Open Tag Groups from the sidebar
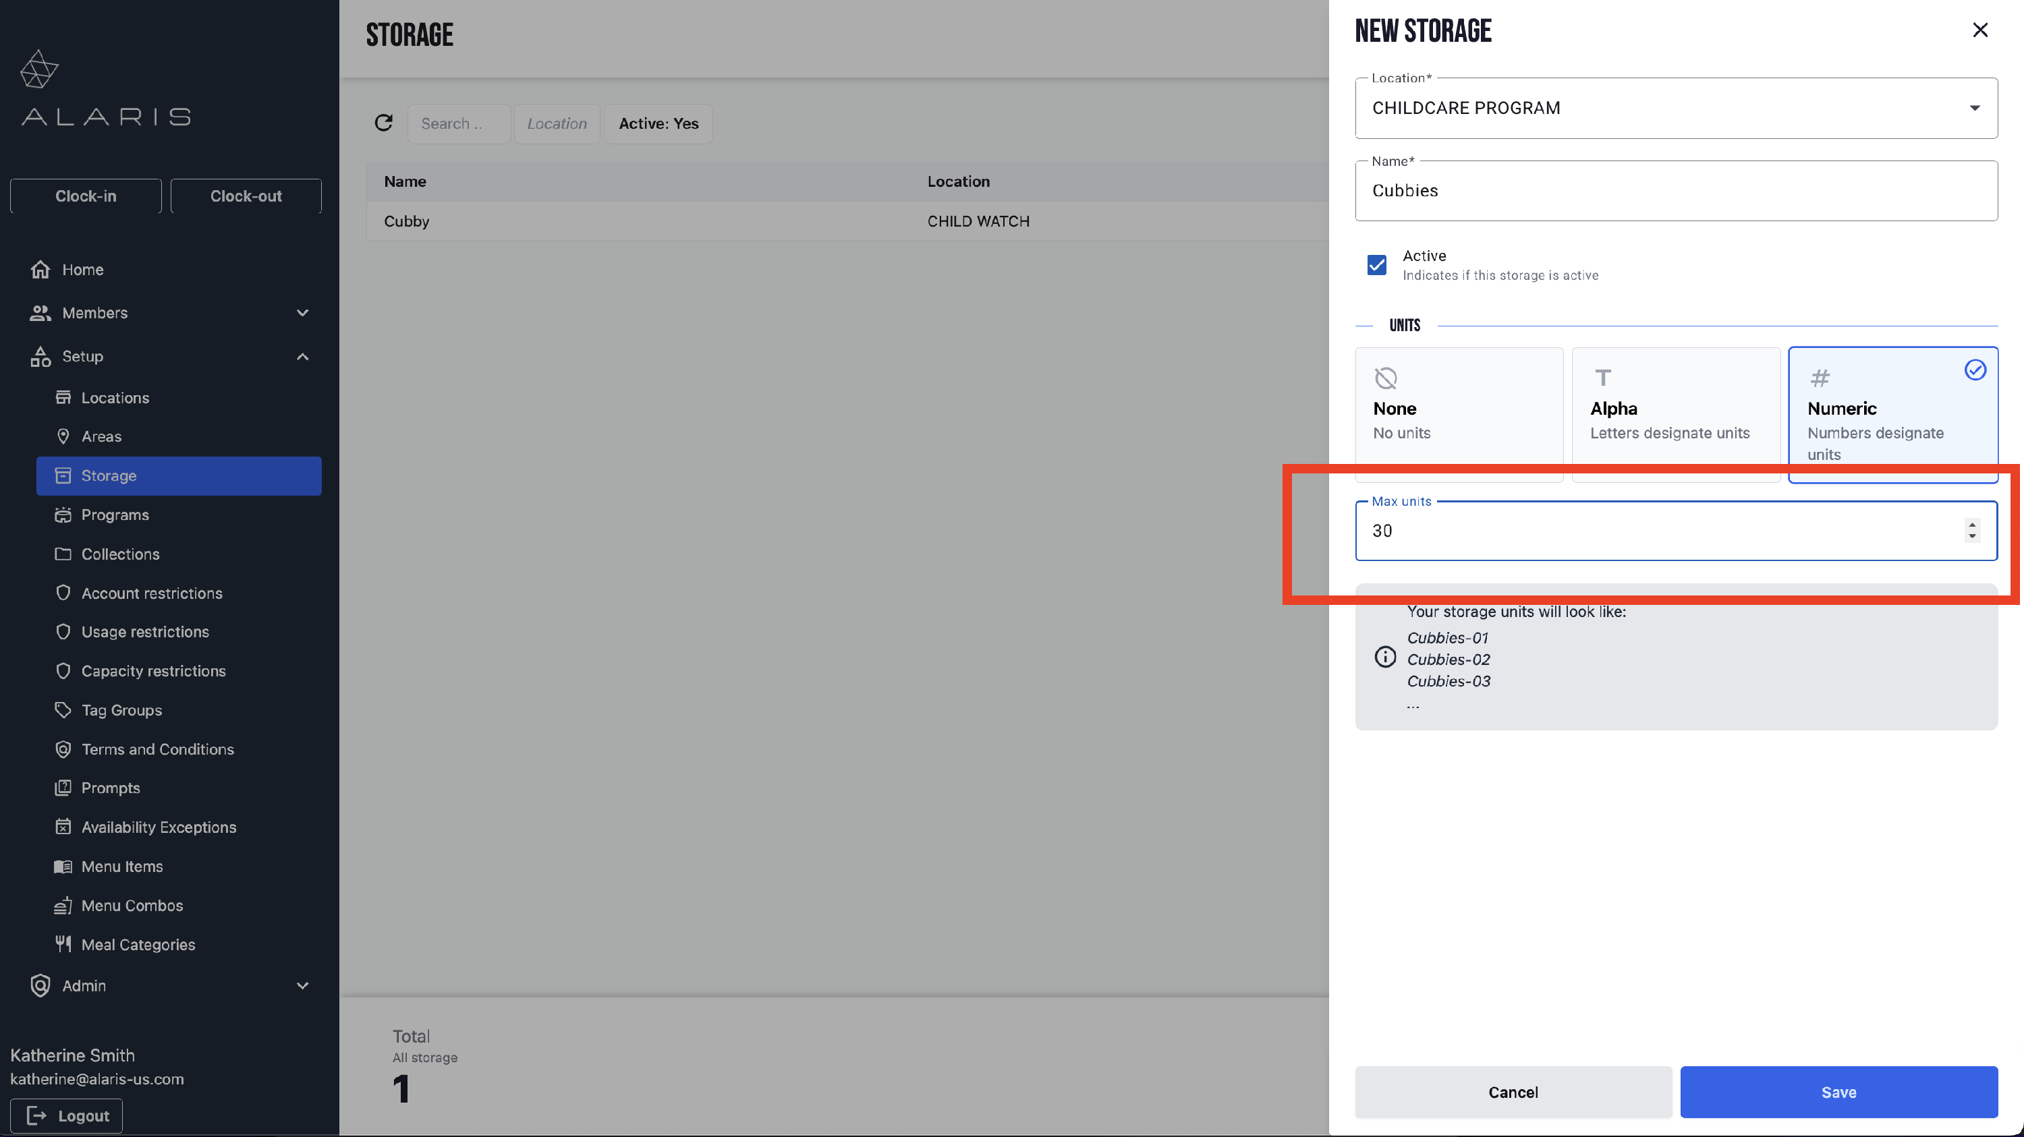Screen dimensions: 2024x1137 pos(121,710)
